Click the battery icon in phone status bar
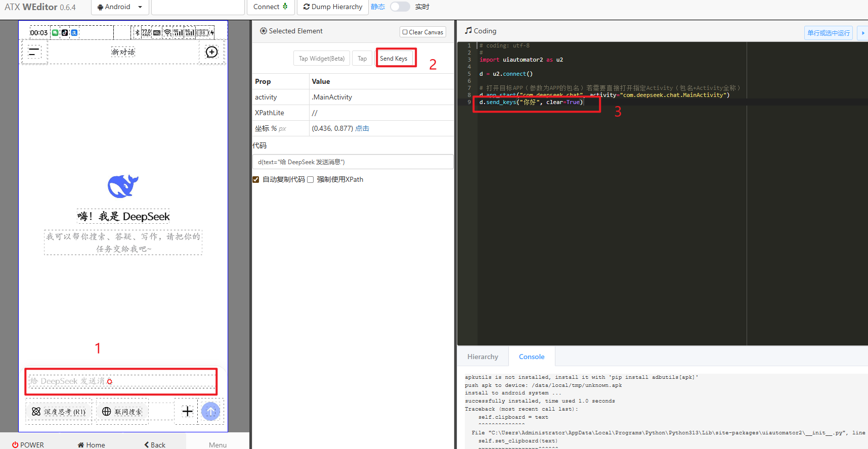The height and width of the screenshot is (449, 868). click(203, 33)
